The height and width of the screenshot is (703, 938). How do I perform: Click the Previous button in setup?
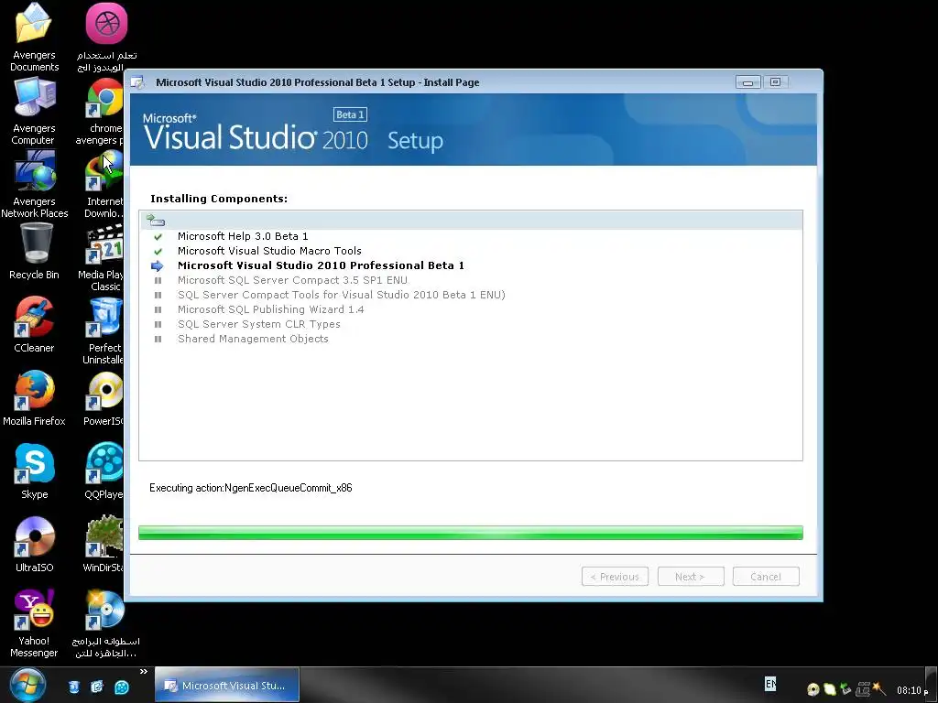615,577
